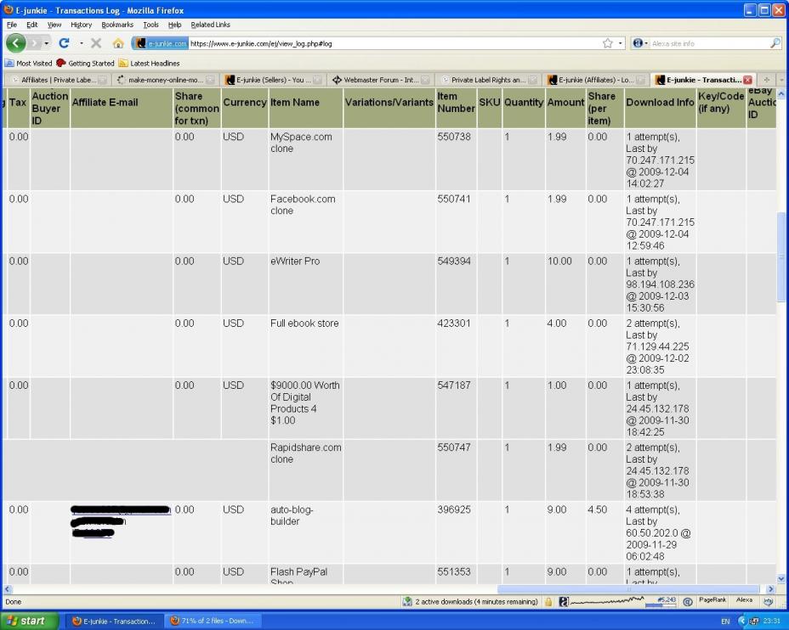This screenshot has height=630, width=789.
Task: Switch to 71% of 2 files download window
Action: (213, 621)
